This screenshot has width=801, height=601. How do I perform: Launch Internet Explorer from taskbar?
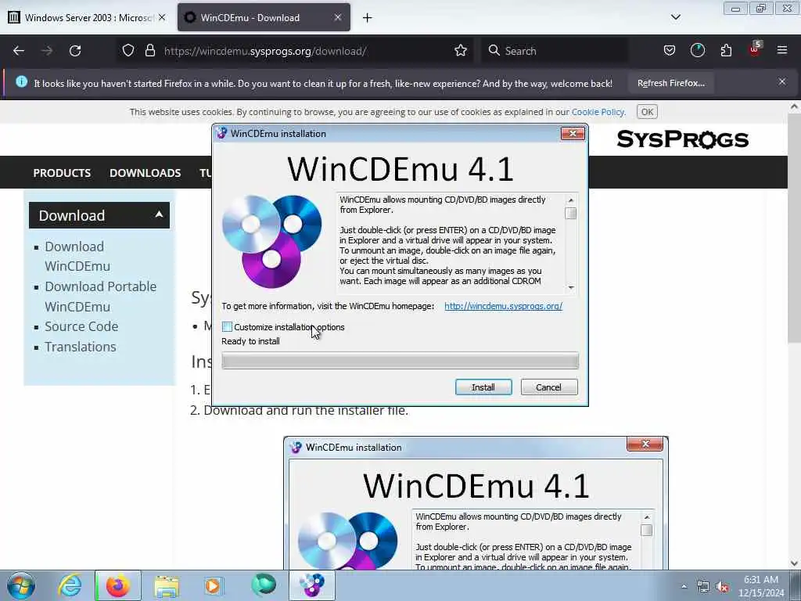pos(70,585)
